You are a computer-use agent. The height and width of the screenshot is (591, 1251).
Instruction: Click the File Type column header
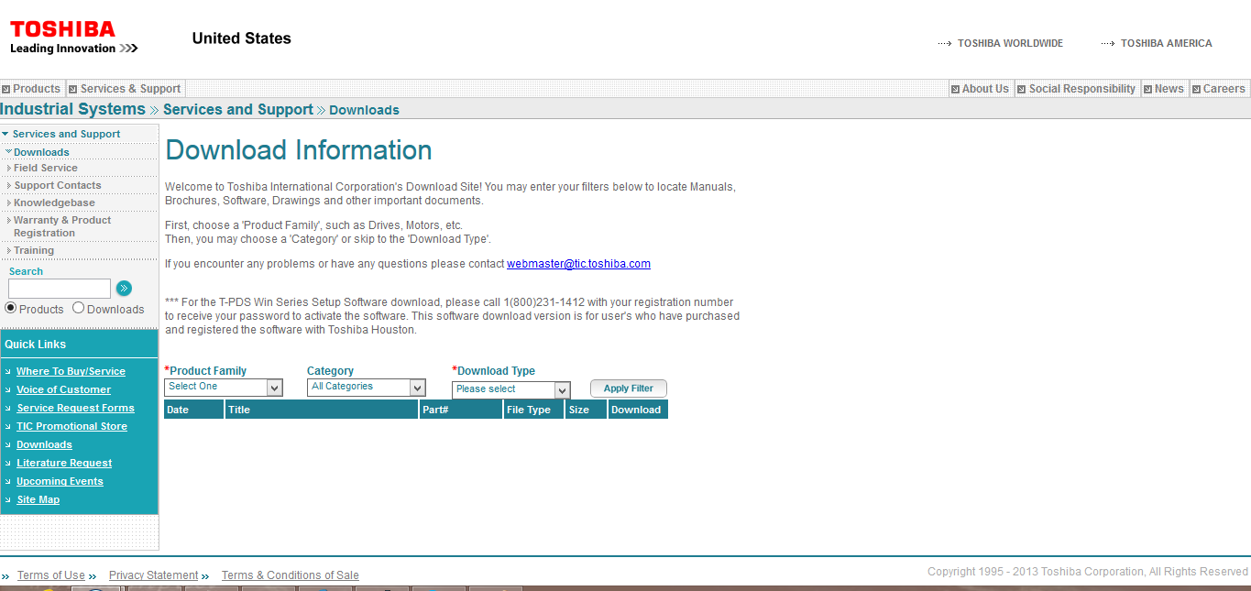(x=533, y=410)
